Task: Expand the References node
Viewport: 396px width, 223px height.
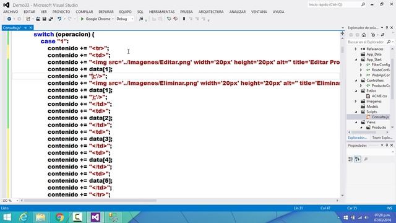Action: [356, 49]
